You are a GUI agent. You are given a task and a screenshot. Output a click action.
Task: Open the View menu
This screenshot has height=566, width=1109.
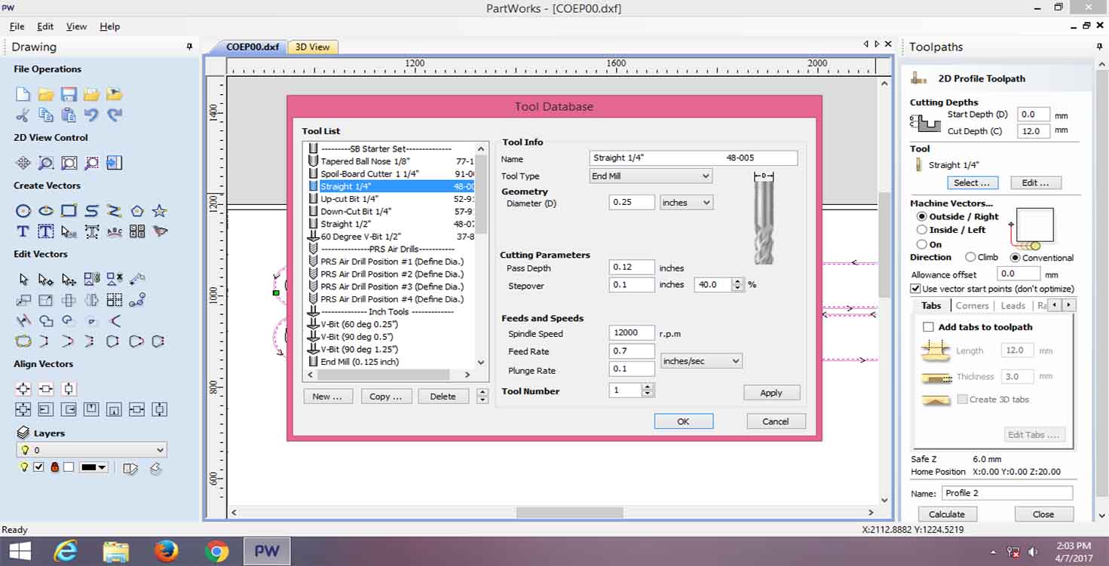point(76,26)
